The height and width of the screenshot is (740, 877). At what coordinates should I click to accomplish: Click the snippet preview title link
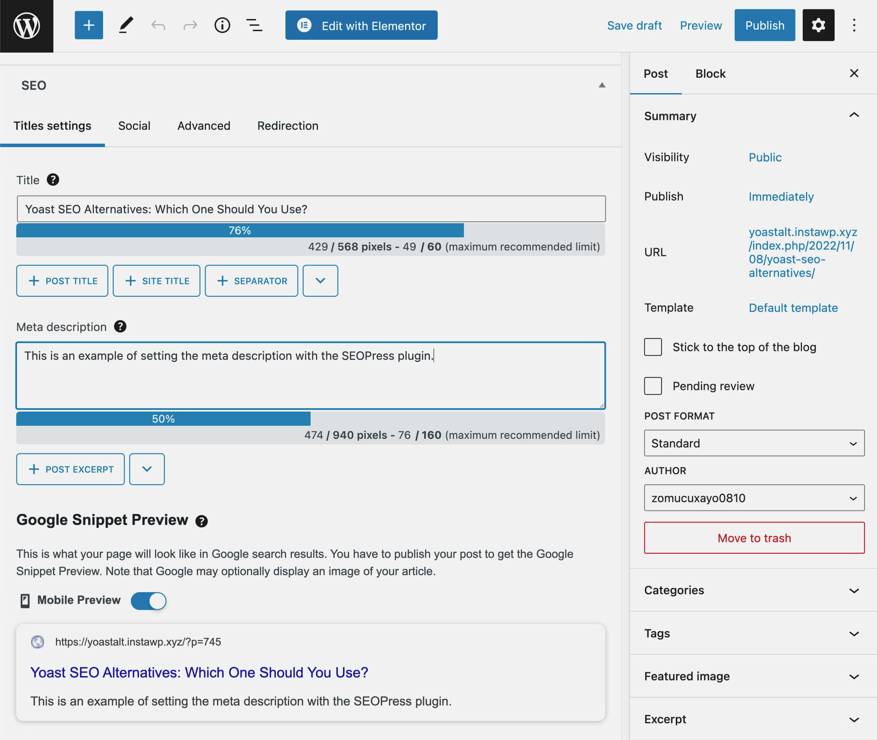(x=199, y=673)
